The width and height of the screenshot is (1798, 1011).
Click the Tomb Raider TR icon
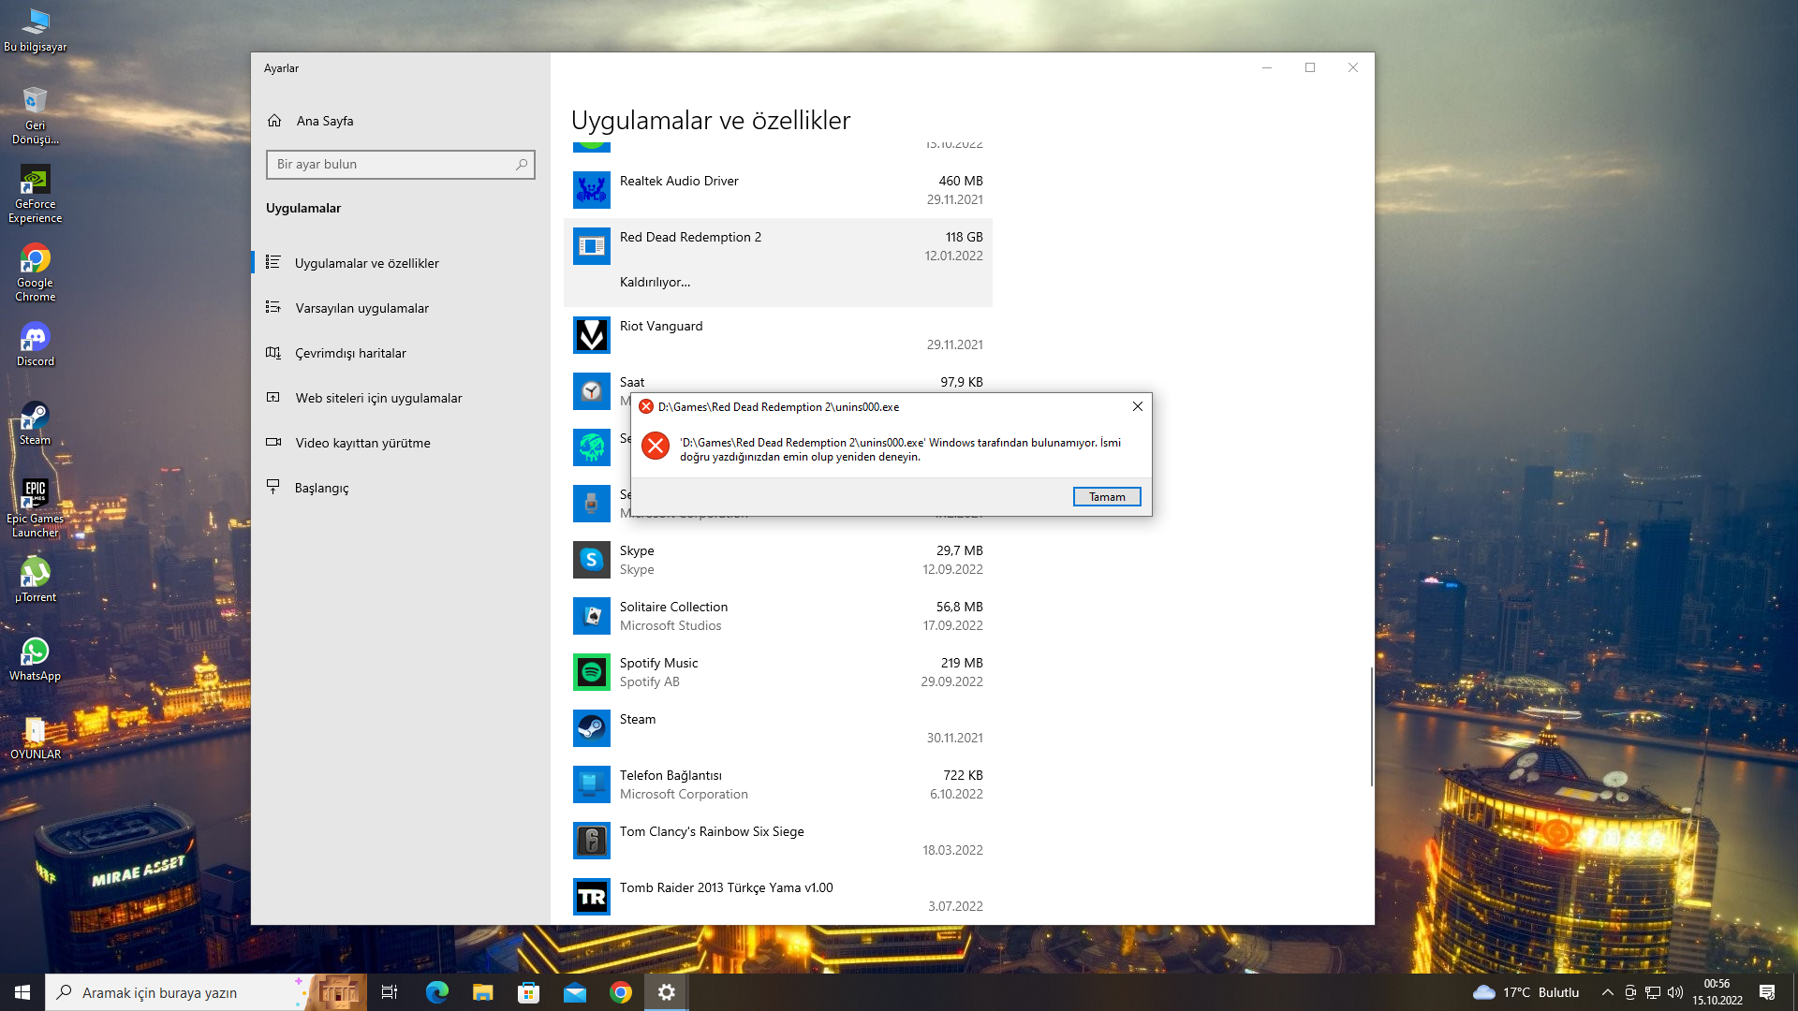(x=592, y=897)
